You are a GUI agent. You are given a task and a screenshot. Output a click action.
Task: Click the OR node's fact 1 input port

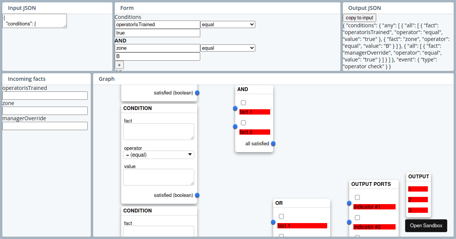click(x=273, y=222)
